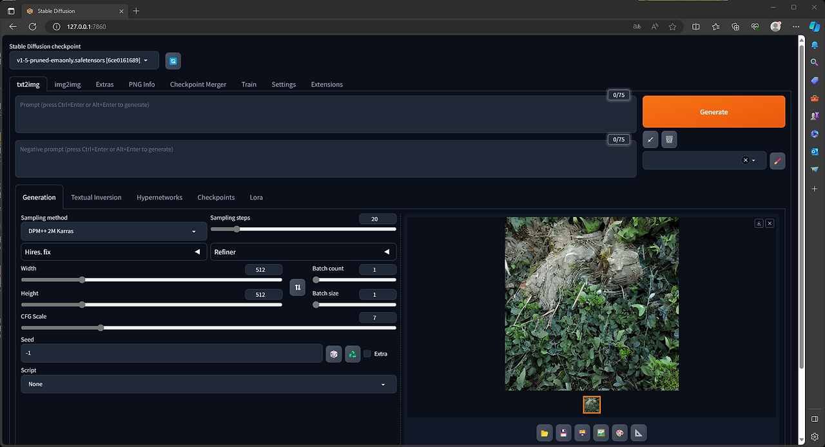Send the result to img2img

pos(601,432)
